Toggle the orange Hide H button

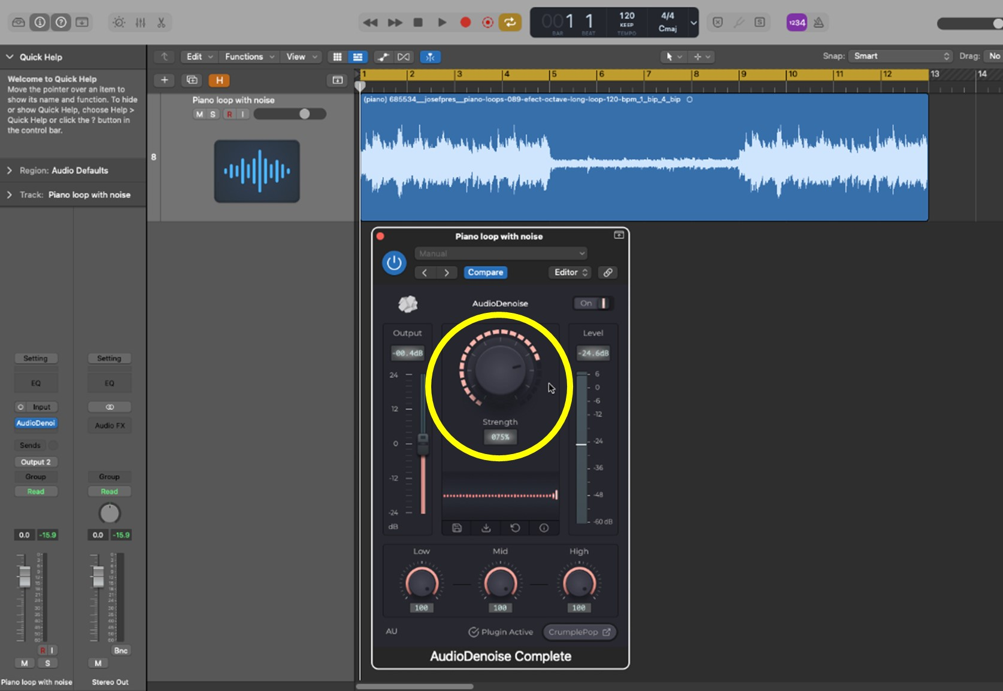219,80
